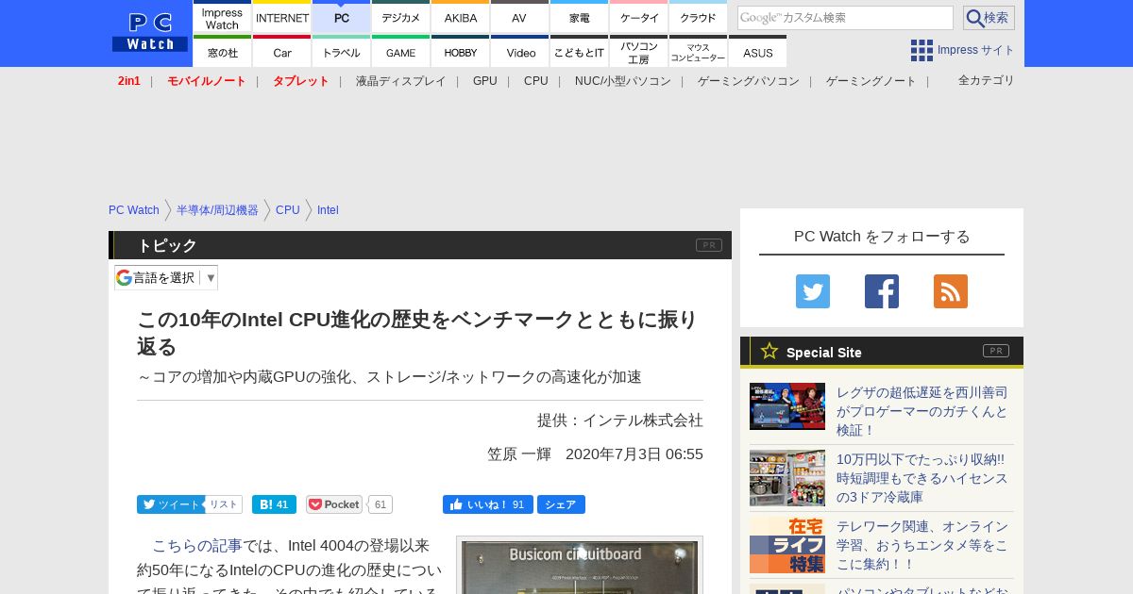The width and height of the screenshot is (1133, 594).
Task: Click the Twitter リスト button
Action: pos(224,504)
